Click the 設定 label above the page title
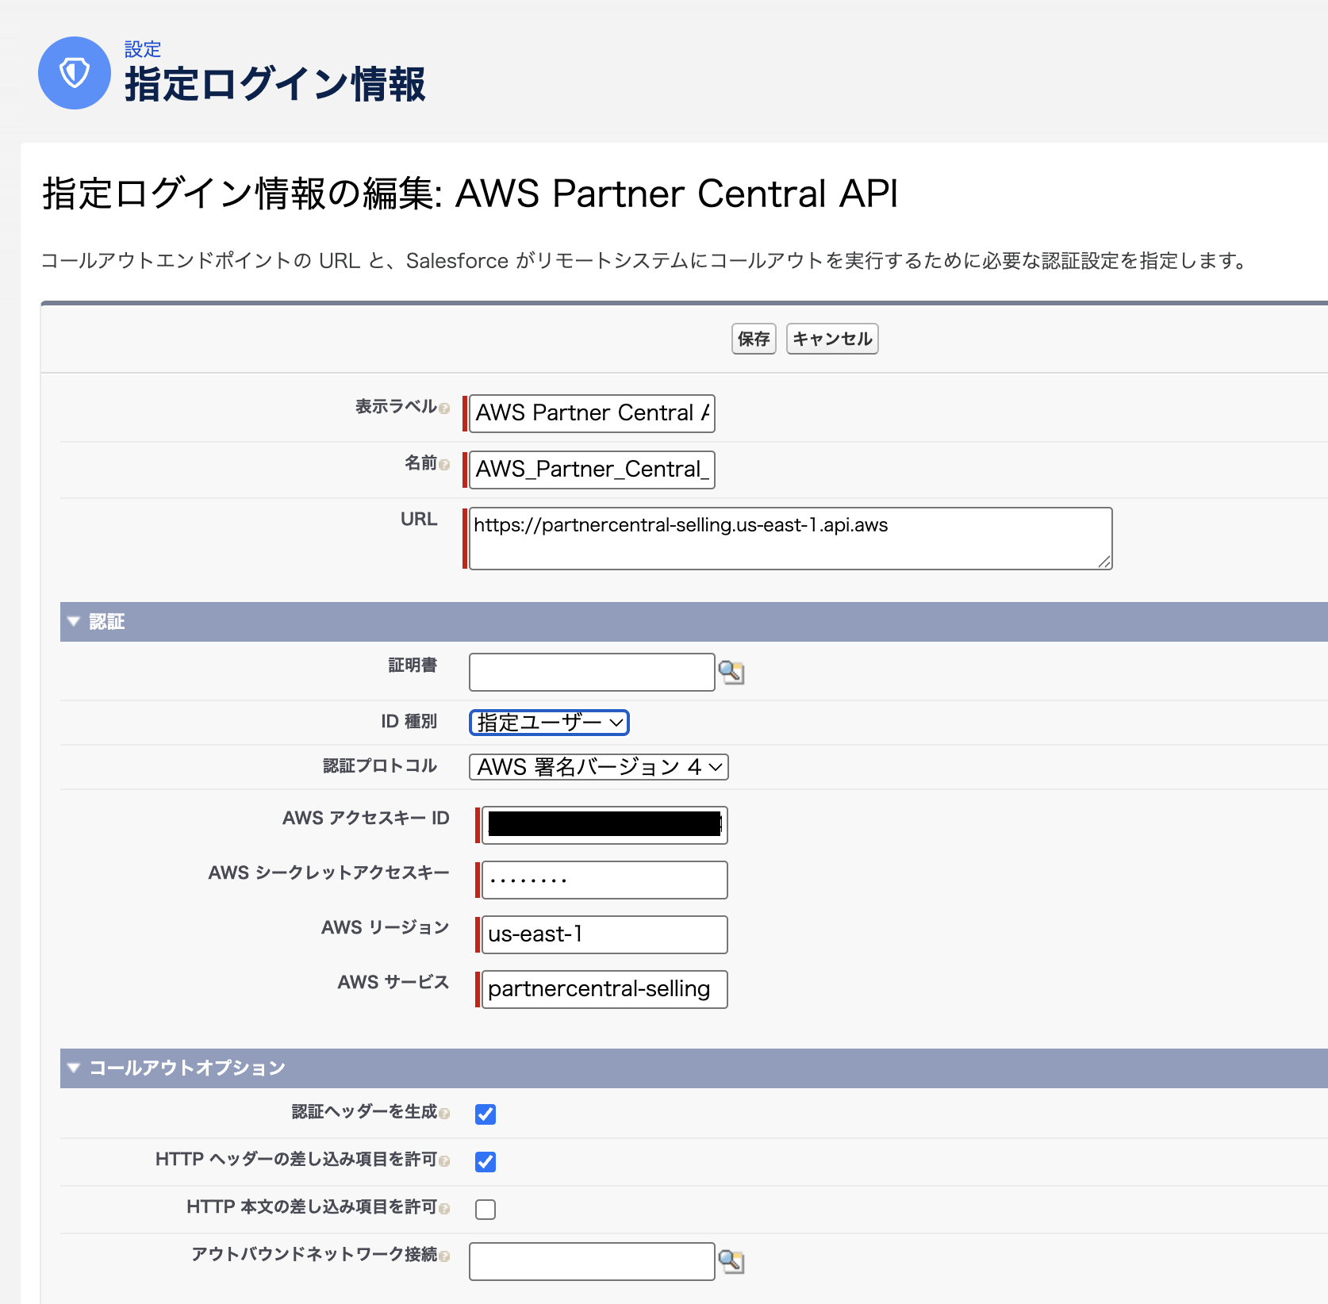The height and width of the screenshot is (1304, 1328). coord(143,49)
